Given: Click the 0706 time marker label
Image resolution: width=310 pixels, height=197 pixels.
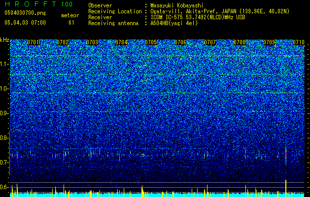Looking at the screenshot, I should pyautogui.click(x=180, y=42).
